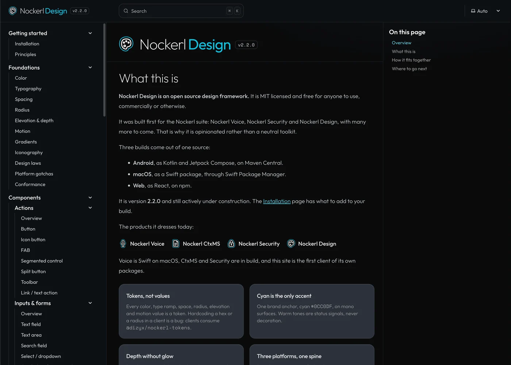Go to the Color foundations page
The image size is (511, 365).
click(21, 78)
